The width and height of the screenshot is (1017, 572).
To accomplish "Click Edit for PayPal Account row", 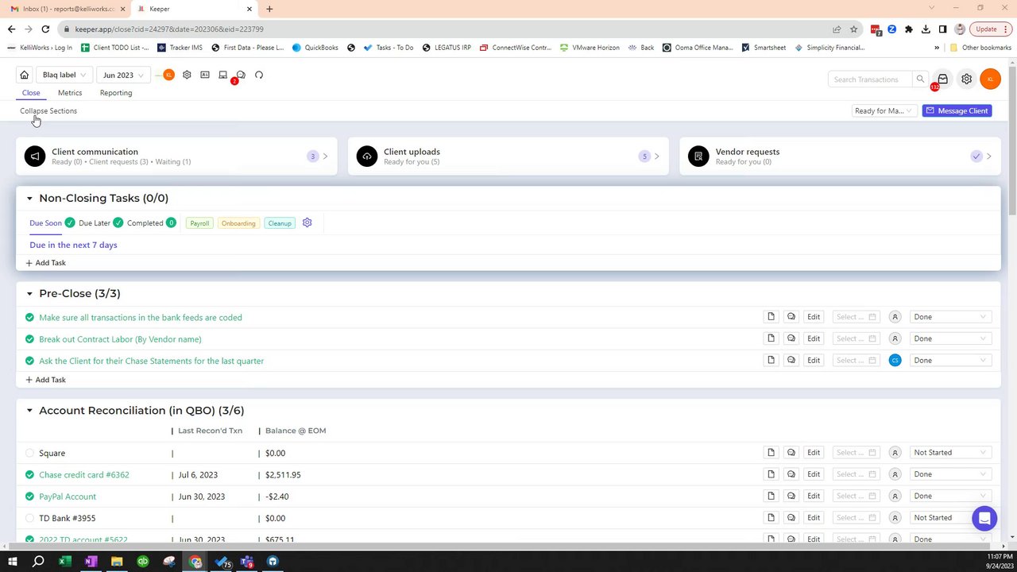I will point(814,496).
